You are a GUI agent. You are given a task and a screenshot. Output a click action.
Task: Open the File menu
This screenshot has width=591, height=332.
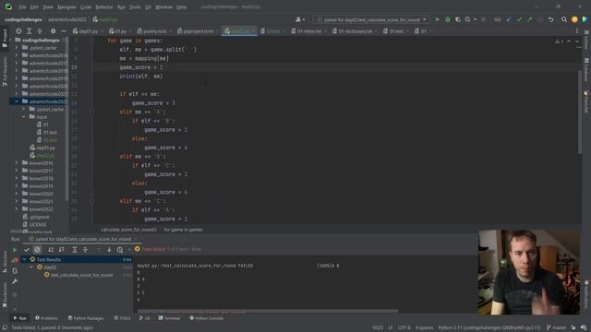(22, 6)
